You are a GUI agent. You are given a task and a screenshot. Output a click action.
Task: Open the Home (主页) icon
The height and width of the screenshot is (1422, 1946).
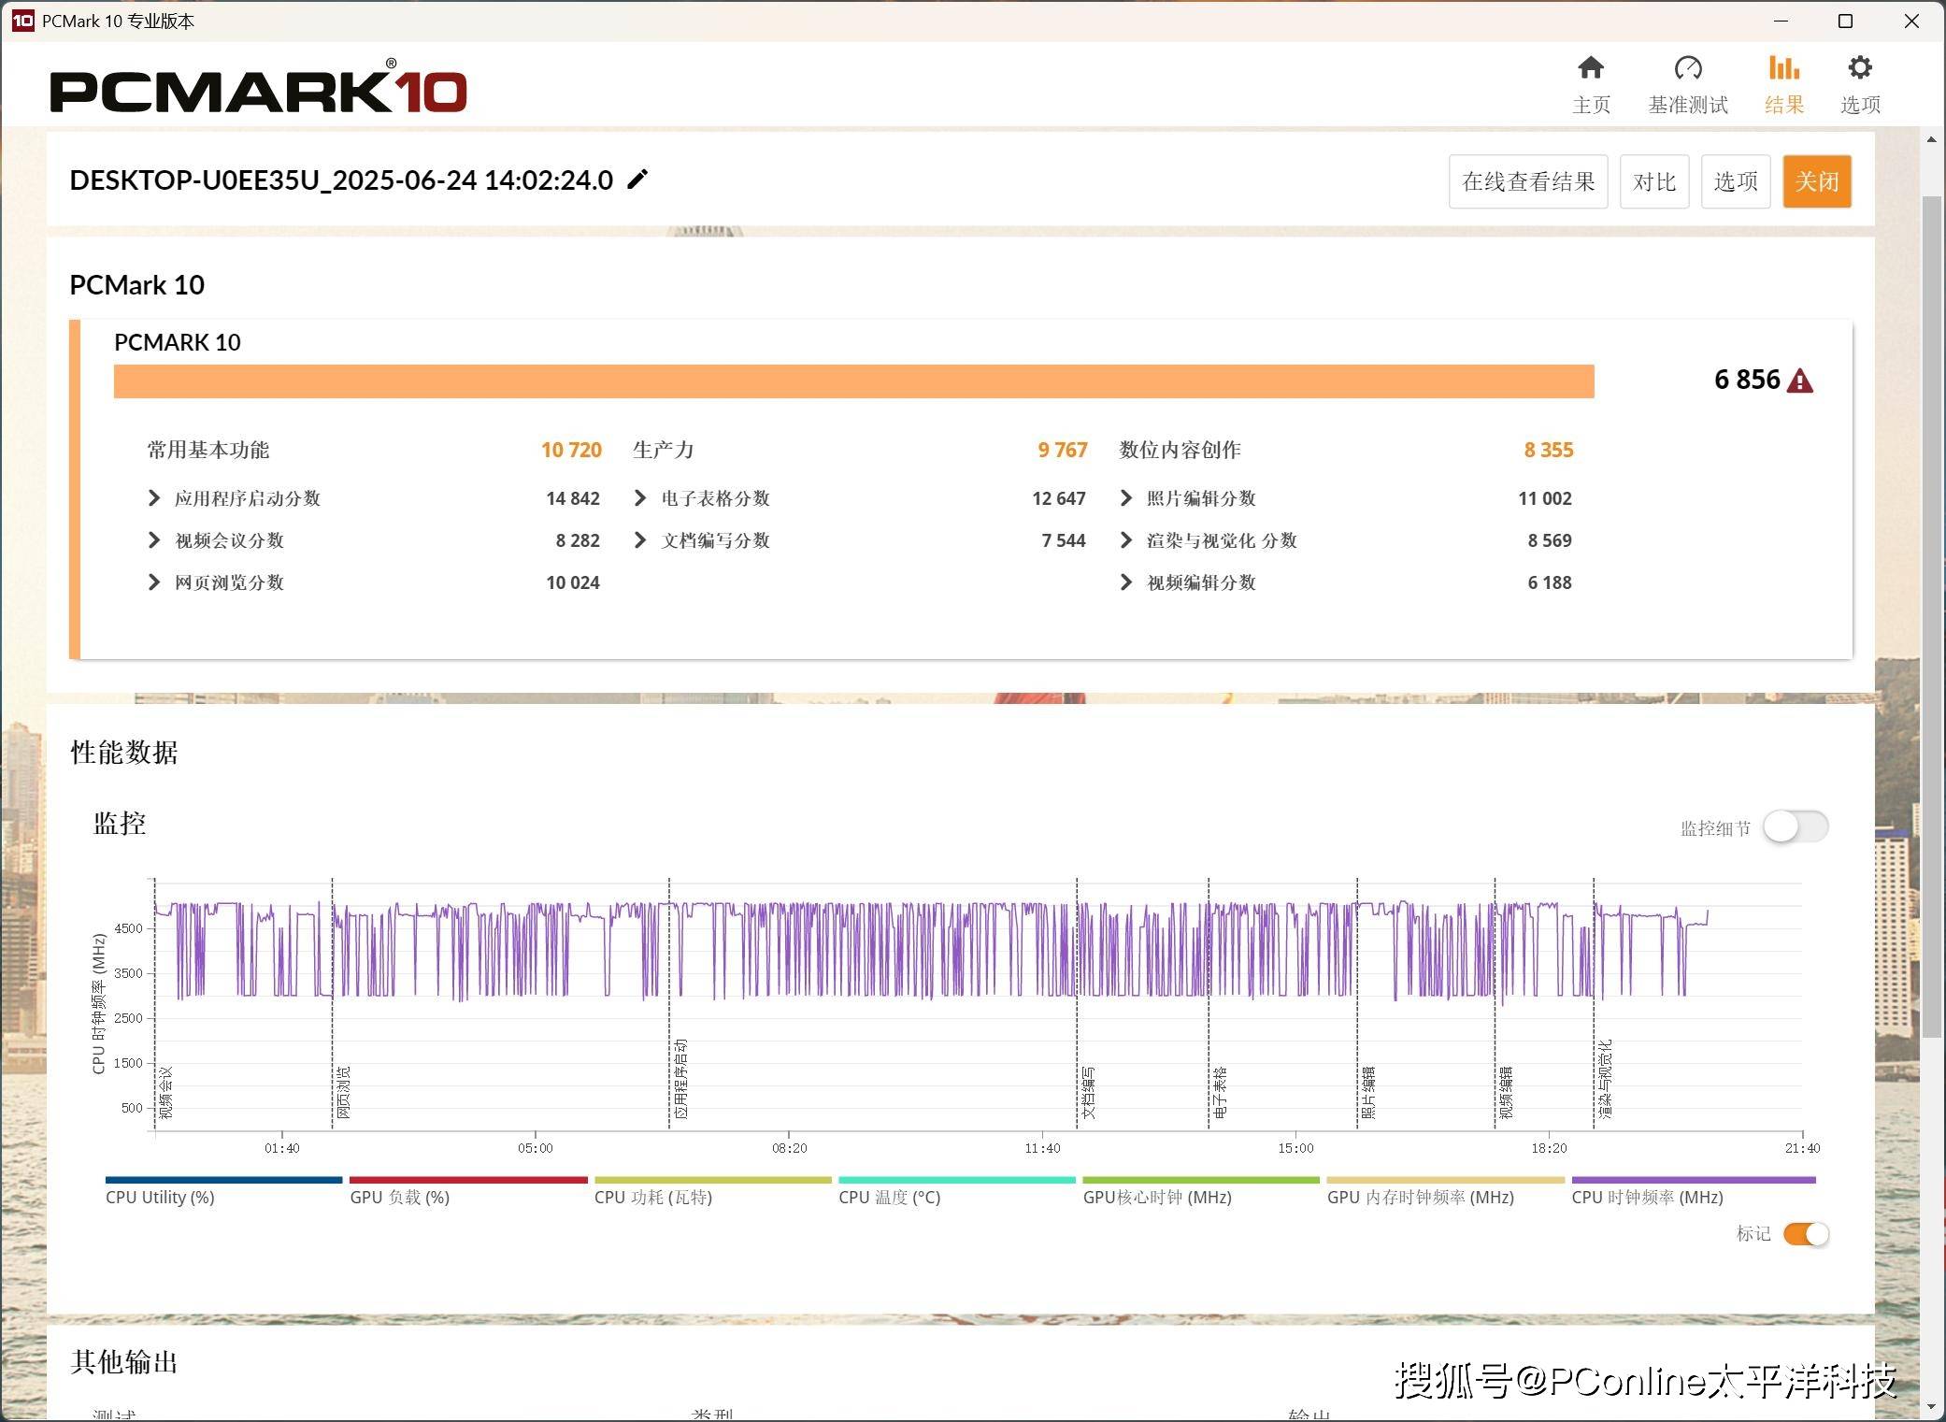point(1590,68)
